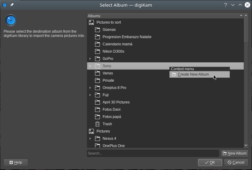Click the Nikon D300s folder icon

97,51
